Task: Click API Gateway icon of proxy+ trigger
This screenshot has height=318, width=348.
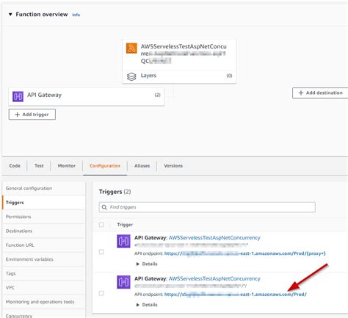Action: coord(123,241)
